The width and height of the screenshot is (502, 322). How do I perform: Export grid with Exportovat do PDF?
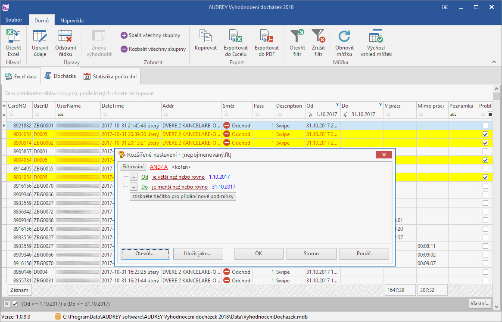tap(267, 43)
